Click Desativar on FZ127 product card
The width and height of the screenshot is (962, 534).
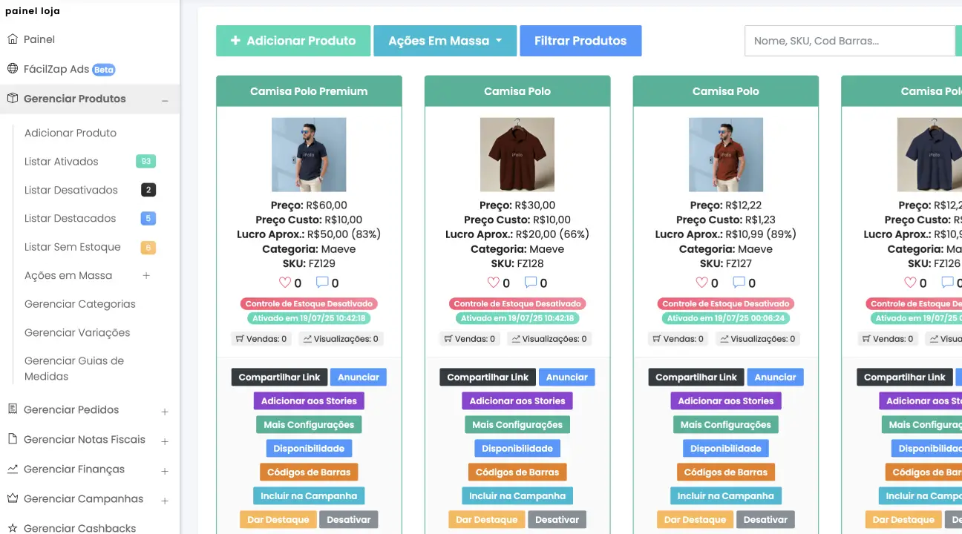pos(765,519)
